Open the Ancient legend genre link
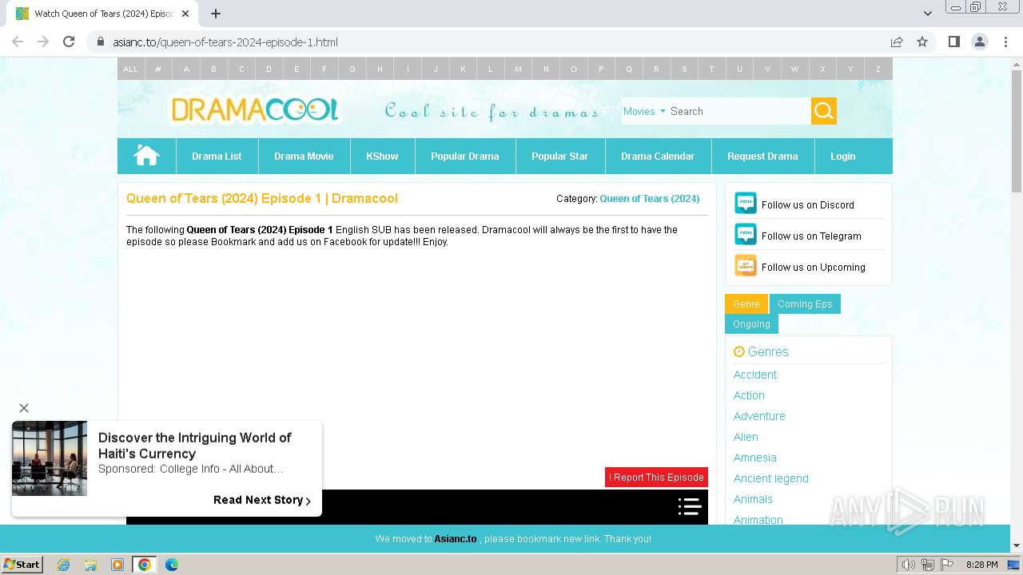This screenshot has height=575, width=1023. (771, 478)
